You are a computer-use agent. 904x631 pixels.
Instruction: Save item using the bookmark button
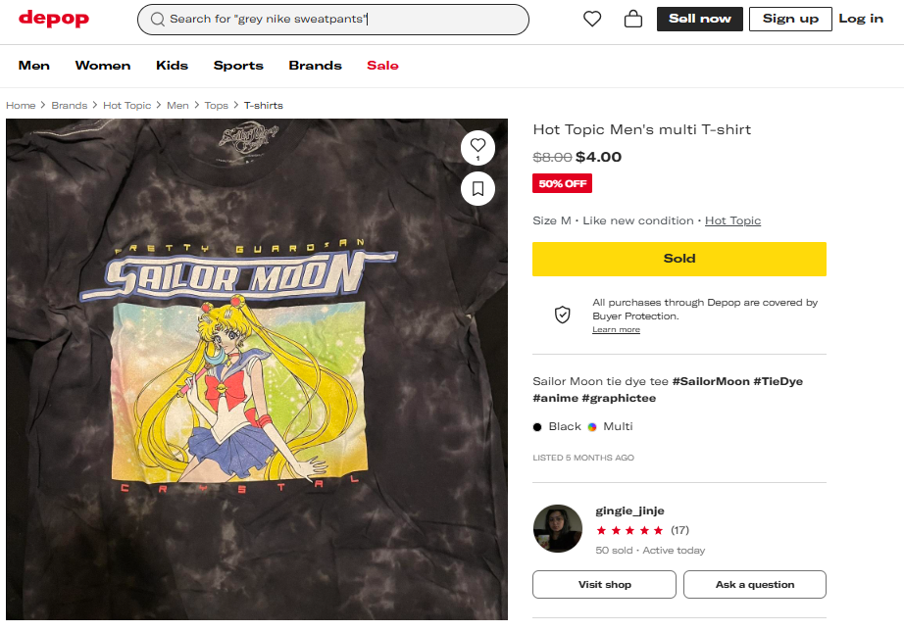point(477,188)
